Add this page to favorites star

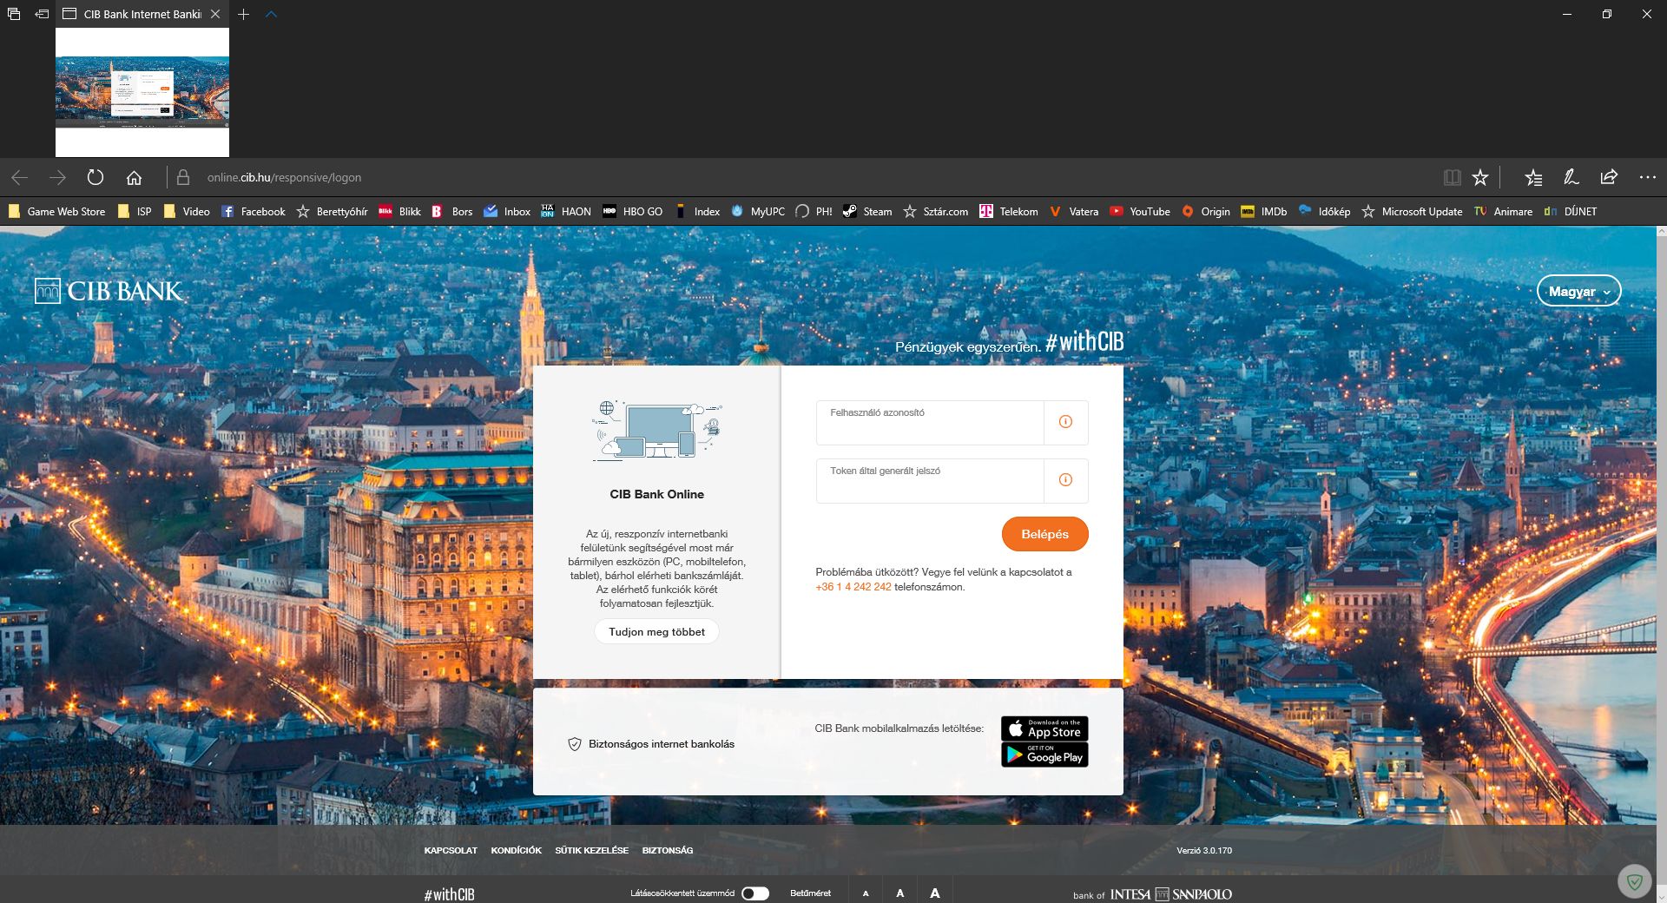point(1480,177)
